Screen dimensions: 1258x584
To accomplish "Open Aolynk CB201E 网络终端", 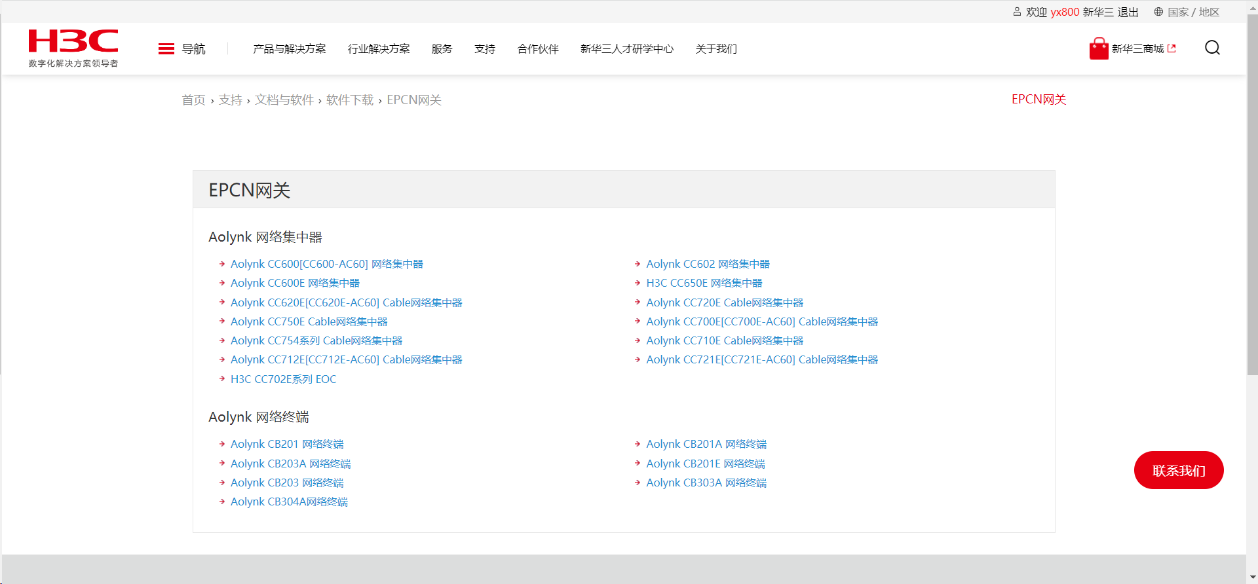I will (706, 464).
